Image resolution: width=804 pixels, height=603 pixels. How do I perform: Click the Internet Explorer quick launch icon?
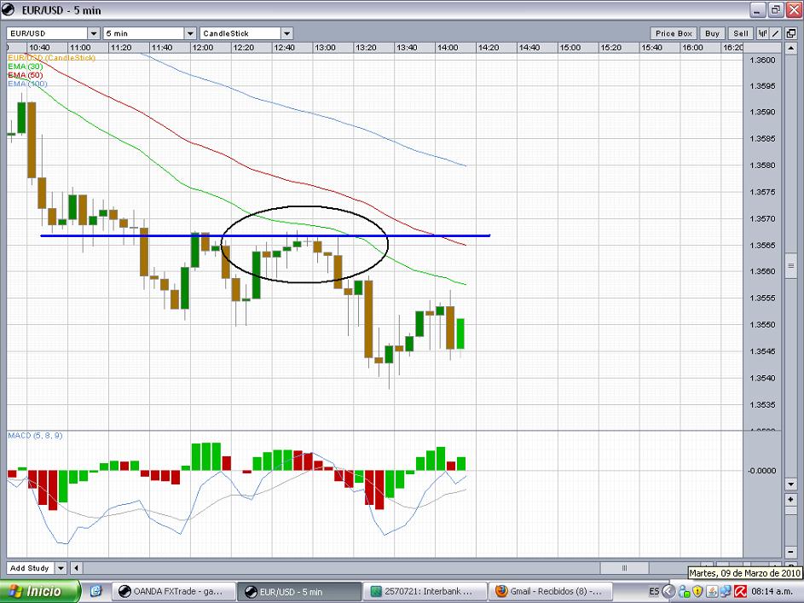pyautogui.click(x=95, y=590)
